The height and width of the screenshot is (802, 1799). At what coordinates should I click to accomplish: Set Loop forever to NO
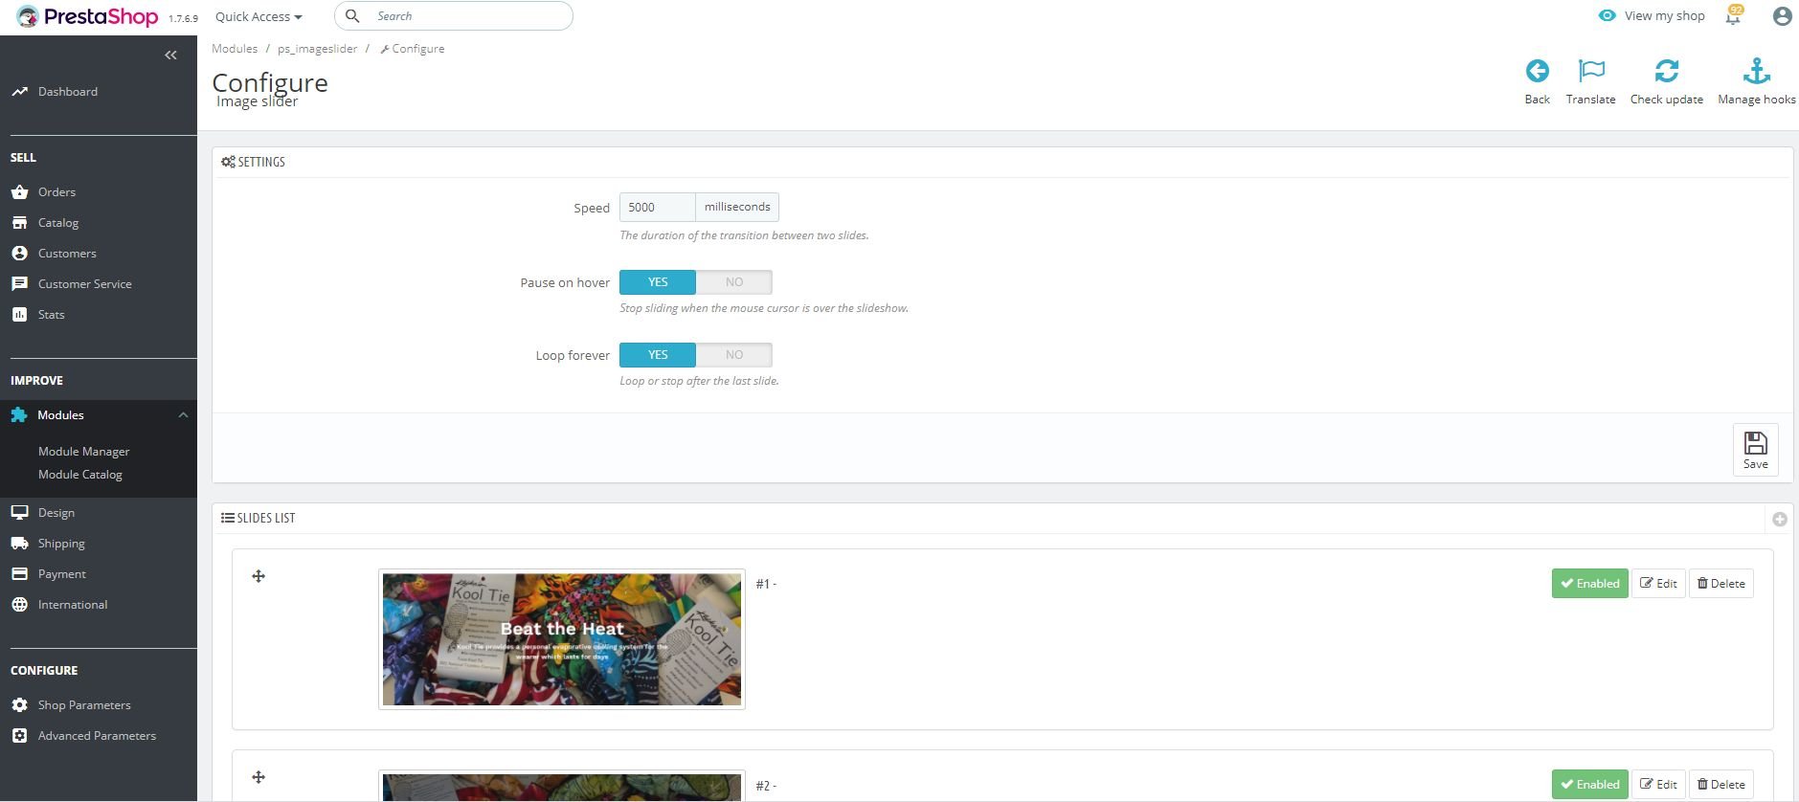[734, 355]
